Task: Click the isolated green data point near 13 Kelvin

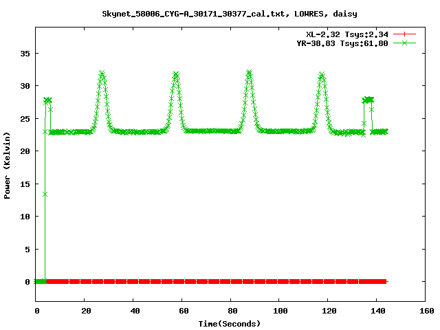Action: [45, 195]
